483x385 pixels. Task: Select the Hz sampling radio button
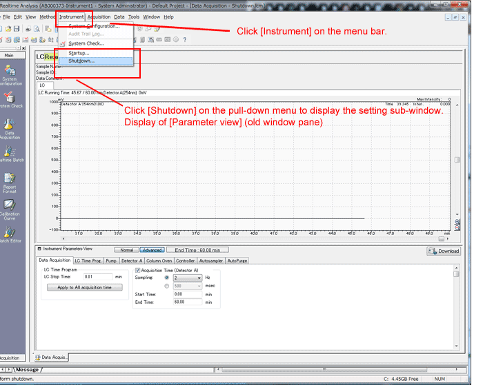point(166,278)
